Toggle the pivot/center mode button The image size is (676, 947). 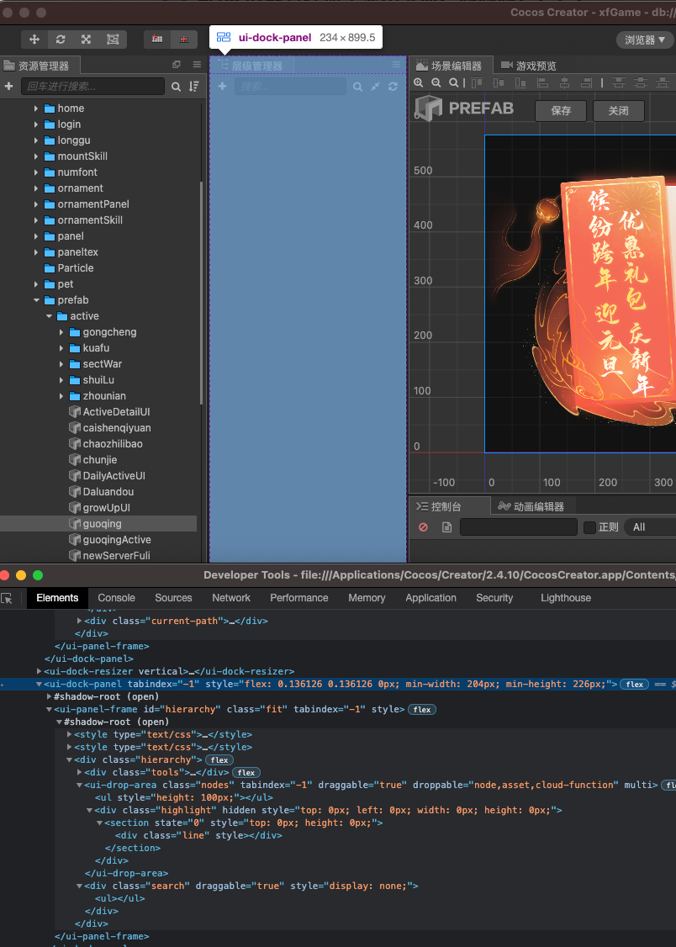tap(157, 40)
